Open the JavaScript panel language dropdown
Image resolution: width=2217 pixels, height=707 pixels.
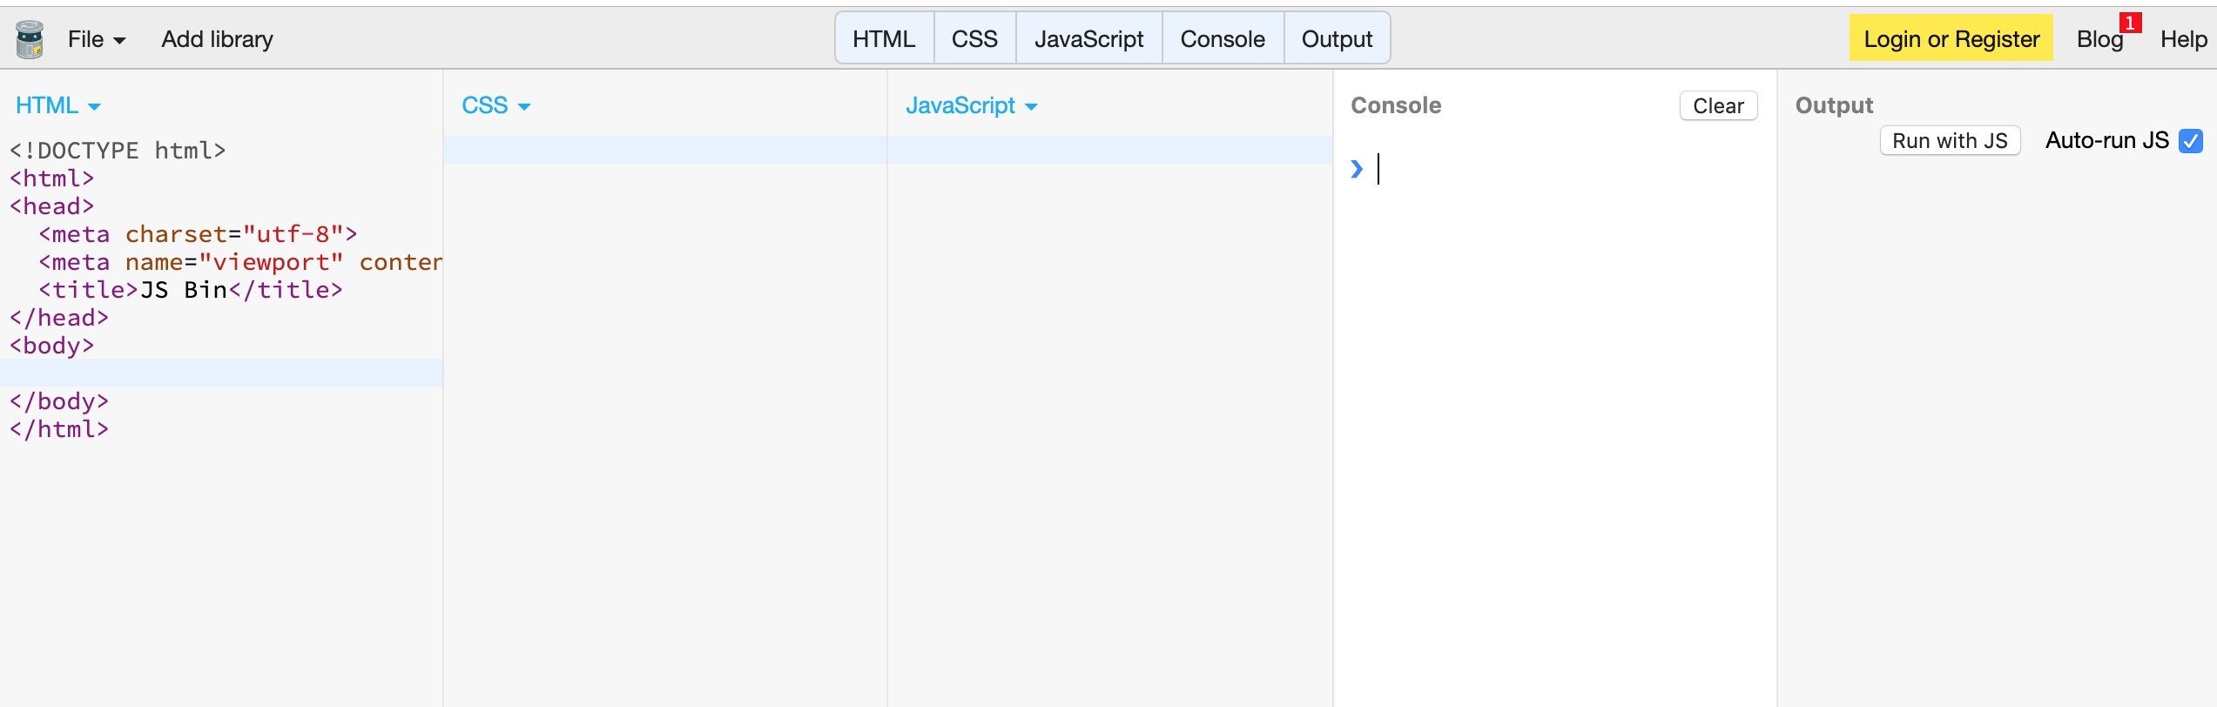[x=971, y=106]
